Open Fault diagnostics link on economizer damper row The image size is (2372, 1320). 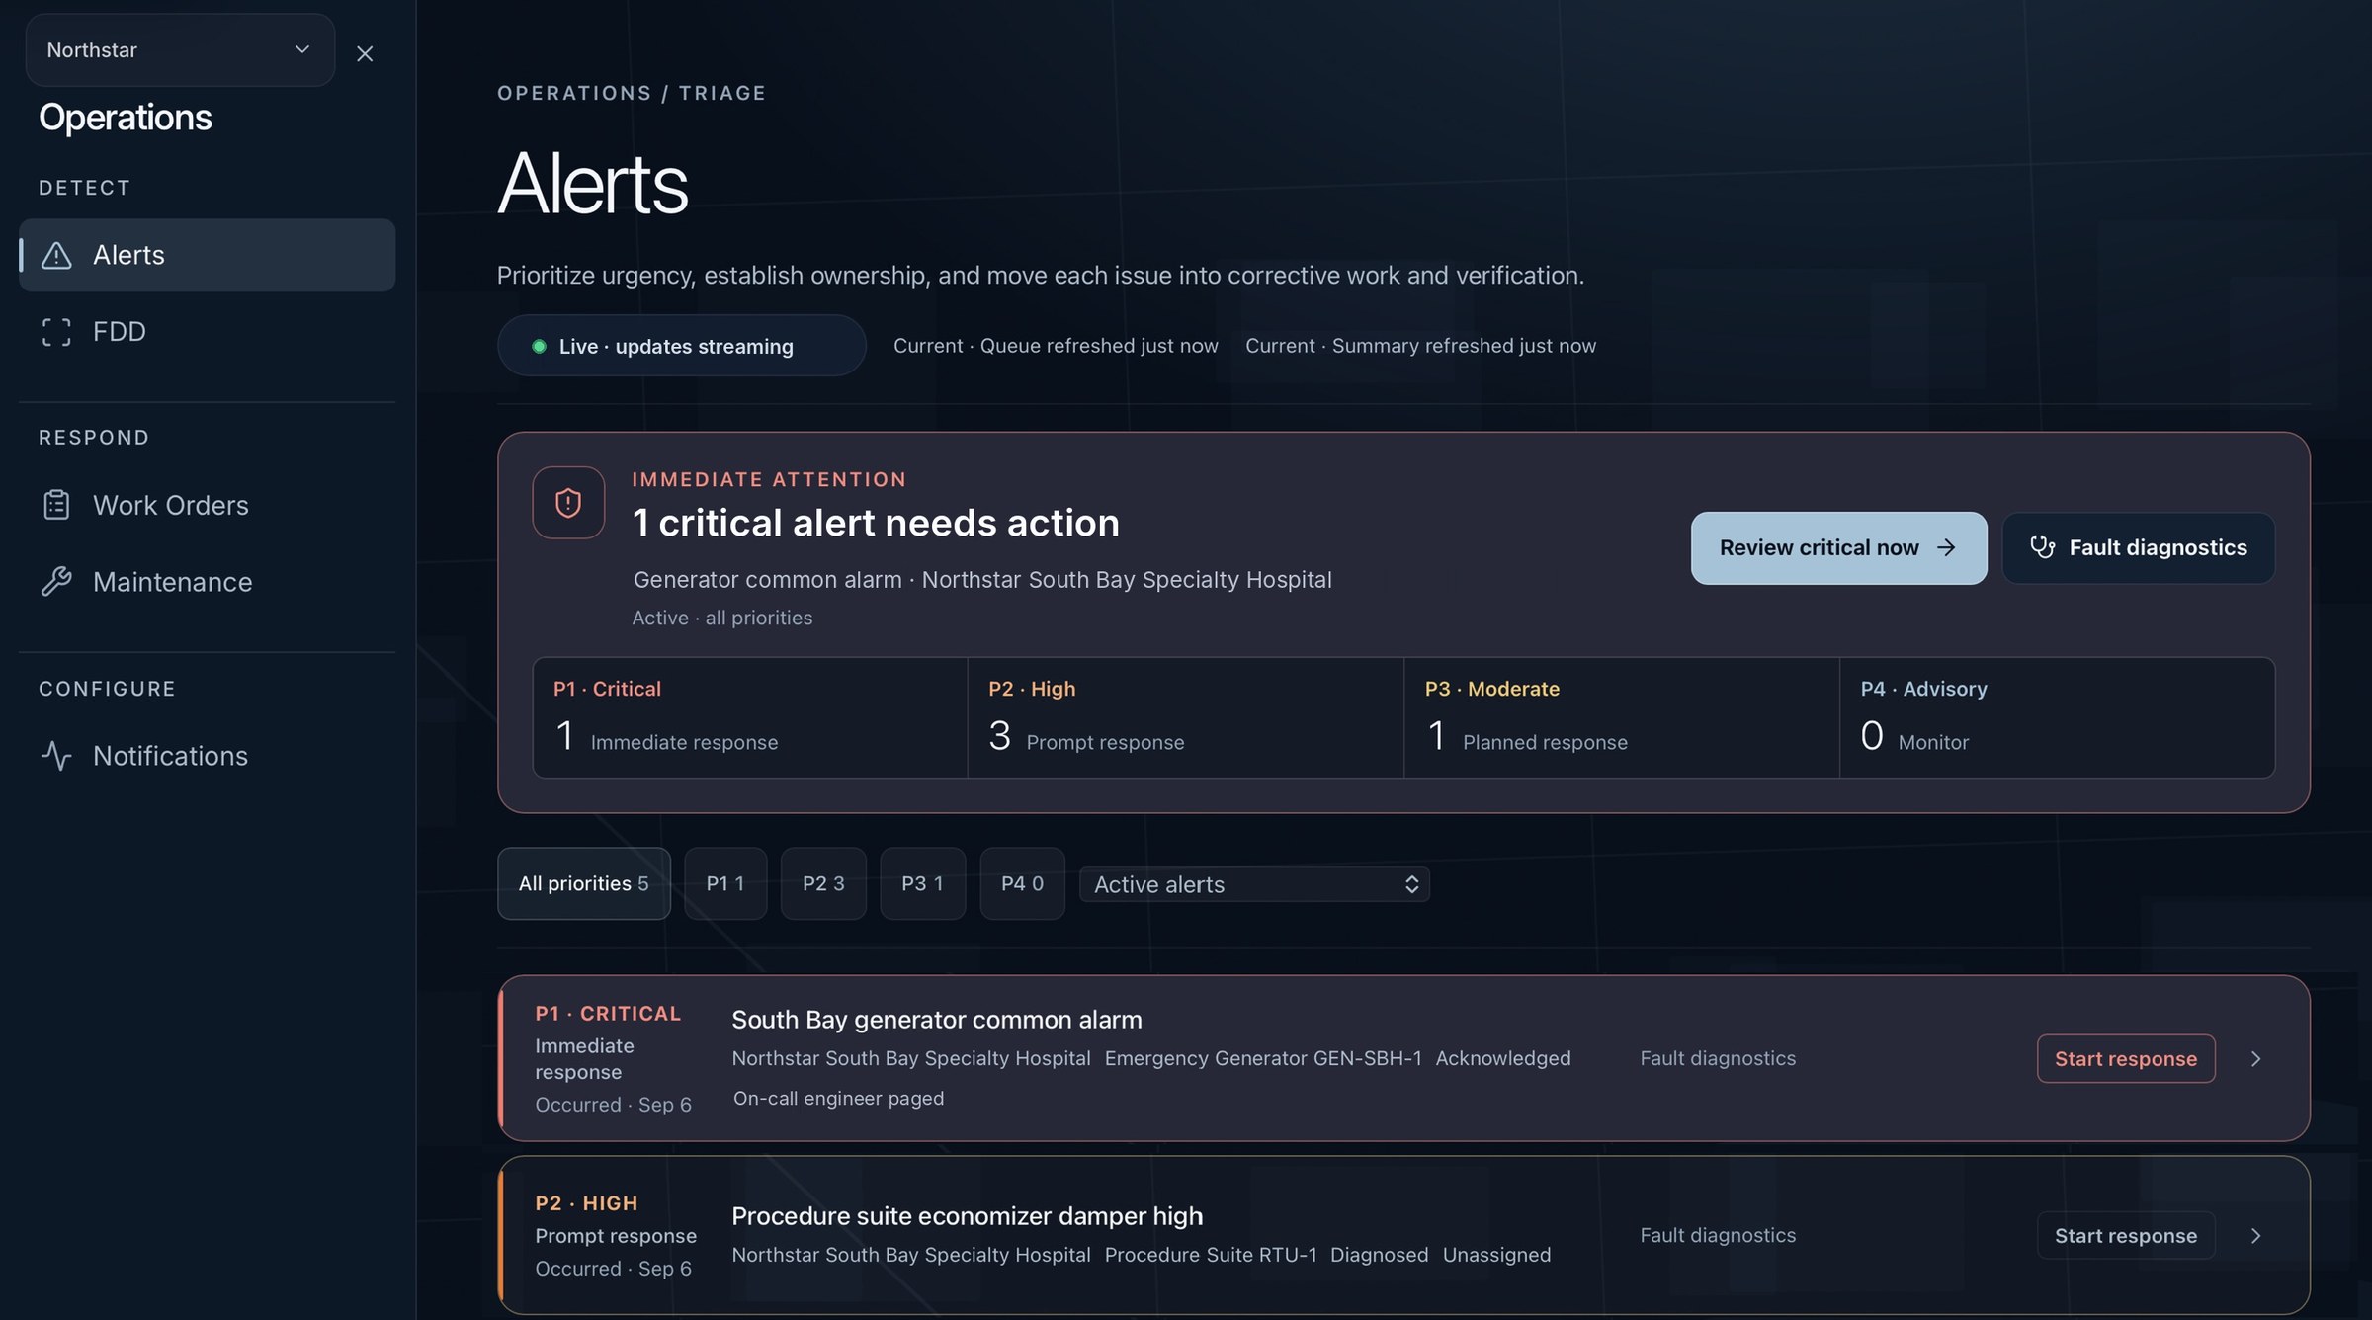tap(1718, 1236)
